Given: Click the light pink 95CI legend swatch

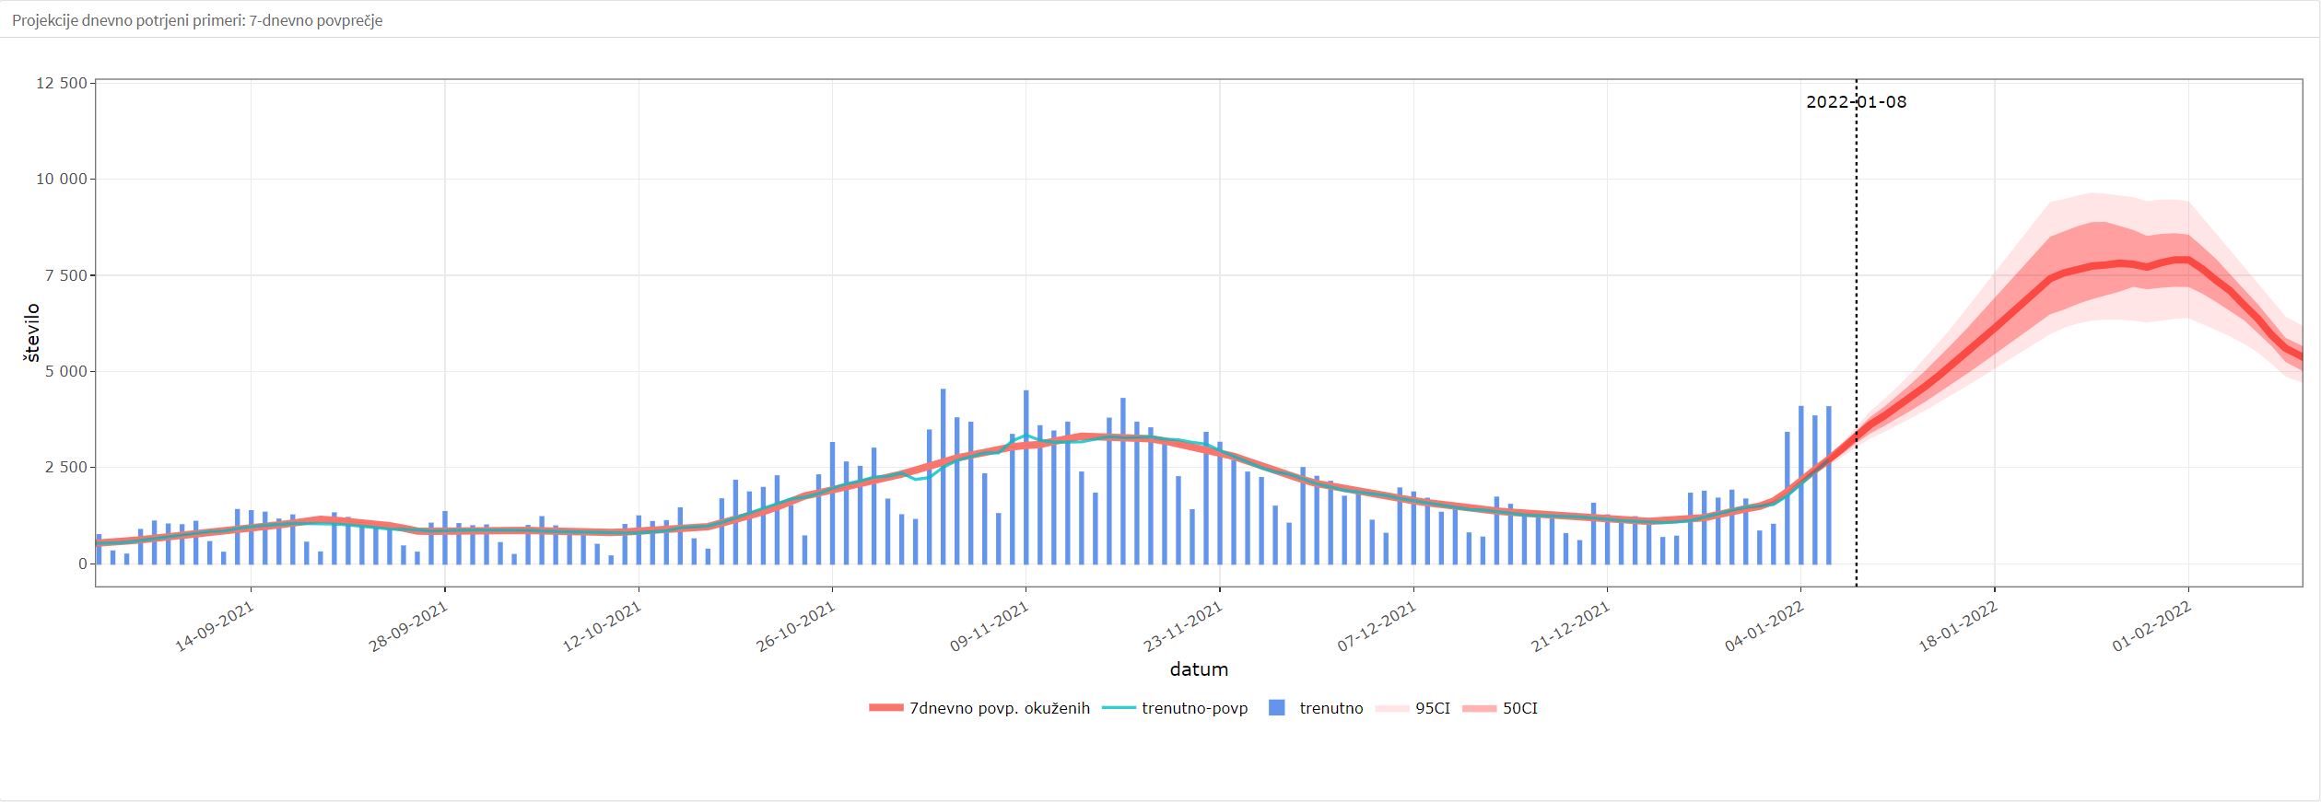Looking at the screenshot, I should (1391, 708).
